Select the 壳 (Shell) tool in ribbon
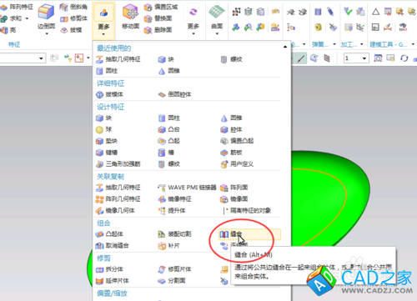The image size is (417, 301). [8, 30]
